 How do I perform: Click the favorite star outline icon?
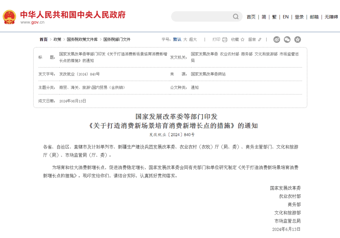pos(242,40)
